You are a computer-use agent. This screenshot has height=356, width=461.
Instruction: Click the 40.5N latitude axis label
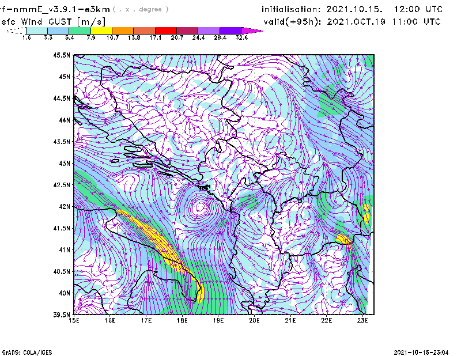point(62,272)
